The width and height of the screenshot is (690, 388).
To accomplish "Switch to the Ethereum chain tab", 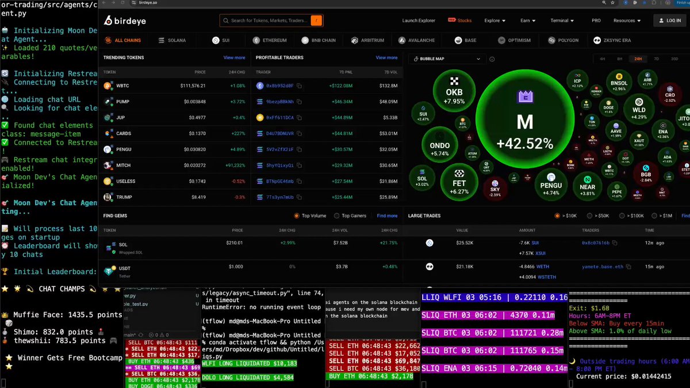I will (270, 40).
